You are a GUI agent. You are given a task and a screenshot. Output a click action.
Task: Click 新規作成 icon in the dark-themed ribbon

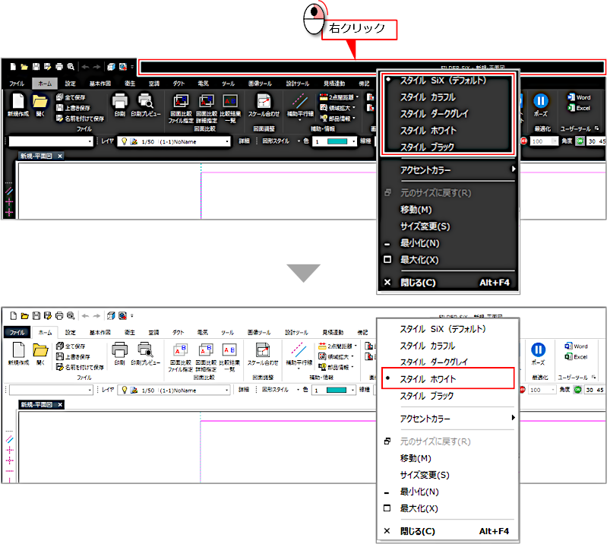click(17, 101)
